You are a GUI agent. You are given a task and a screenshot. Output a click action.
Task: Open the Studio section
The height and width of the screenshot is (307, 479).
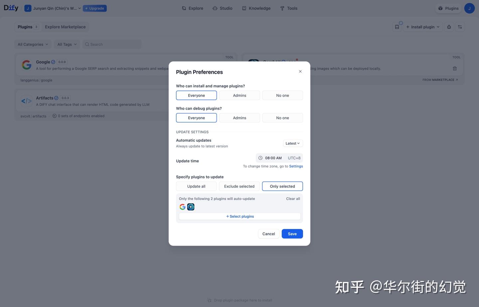coord(222,8)
